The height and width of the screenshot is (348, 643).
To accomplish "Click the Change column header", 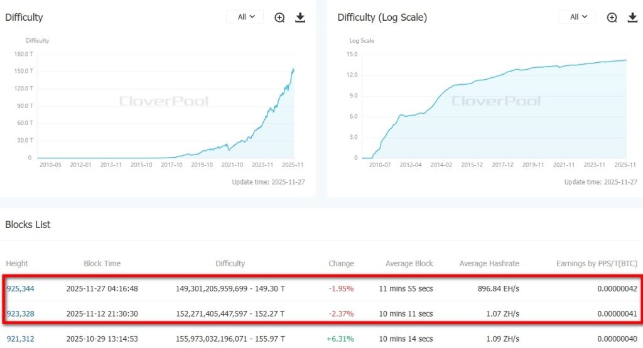I will tap(341, 263).
